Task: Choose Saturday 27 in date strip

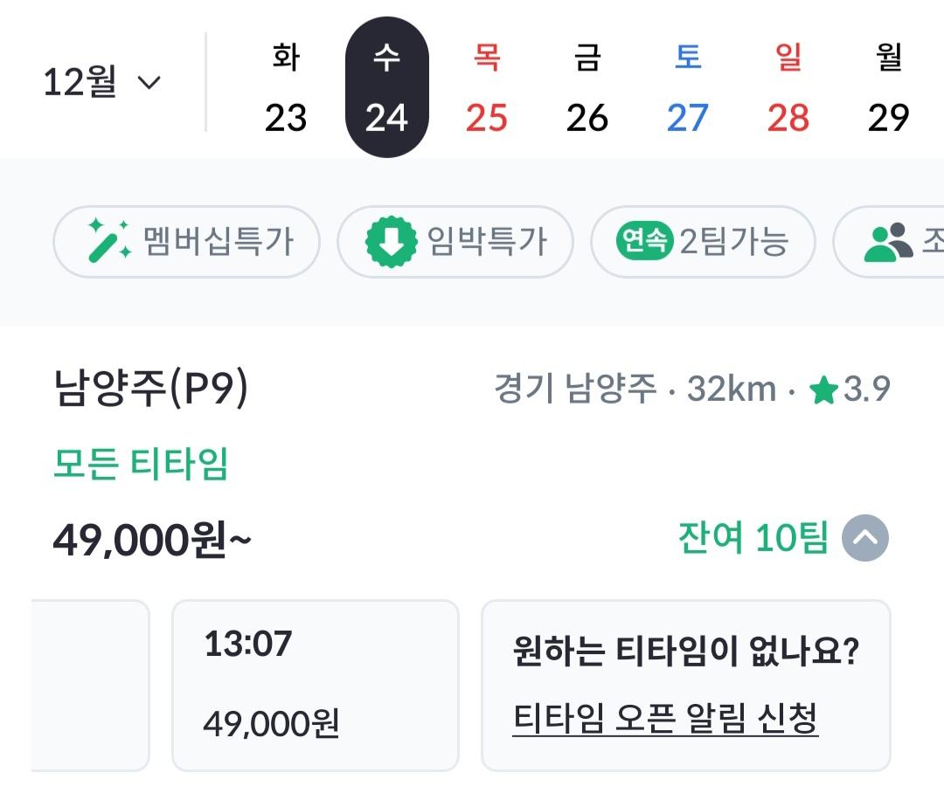Action: [688, 87]
